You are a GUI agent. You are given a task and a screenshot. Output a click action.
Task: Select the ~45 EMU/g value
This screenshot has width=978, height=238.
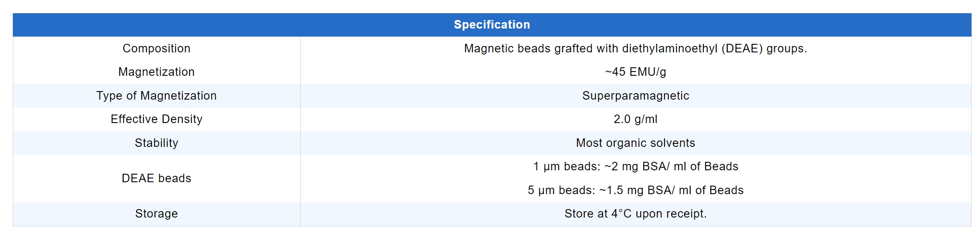pyautogui.click(x=635, y=72)
